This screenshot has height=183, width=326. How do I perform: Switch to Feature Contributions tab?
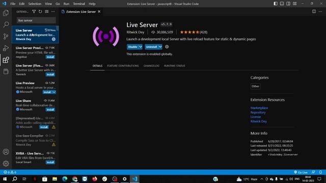(123, 66)
